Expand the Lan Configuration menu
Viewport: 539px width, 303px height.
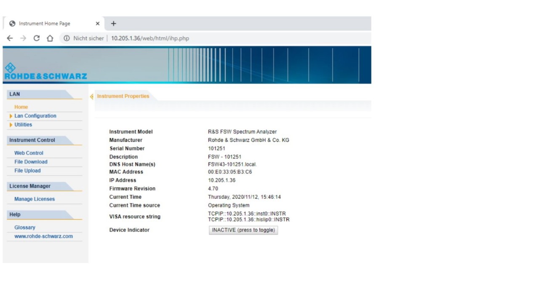point(35,116)
